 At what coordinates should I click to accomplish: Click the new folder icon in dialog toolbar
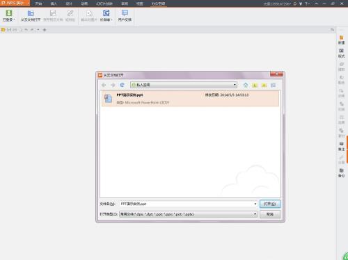coord(264,86)
